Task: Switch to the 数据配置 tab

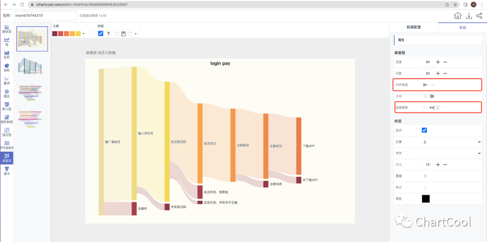Action: (413, 27)
